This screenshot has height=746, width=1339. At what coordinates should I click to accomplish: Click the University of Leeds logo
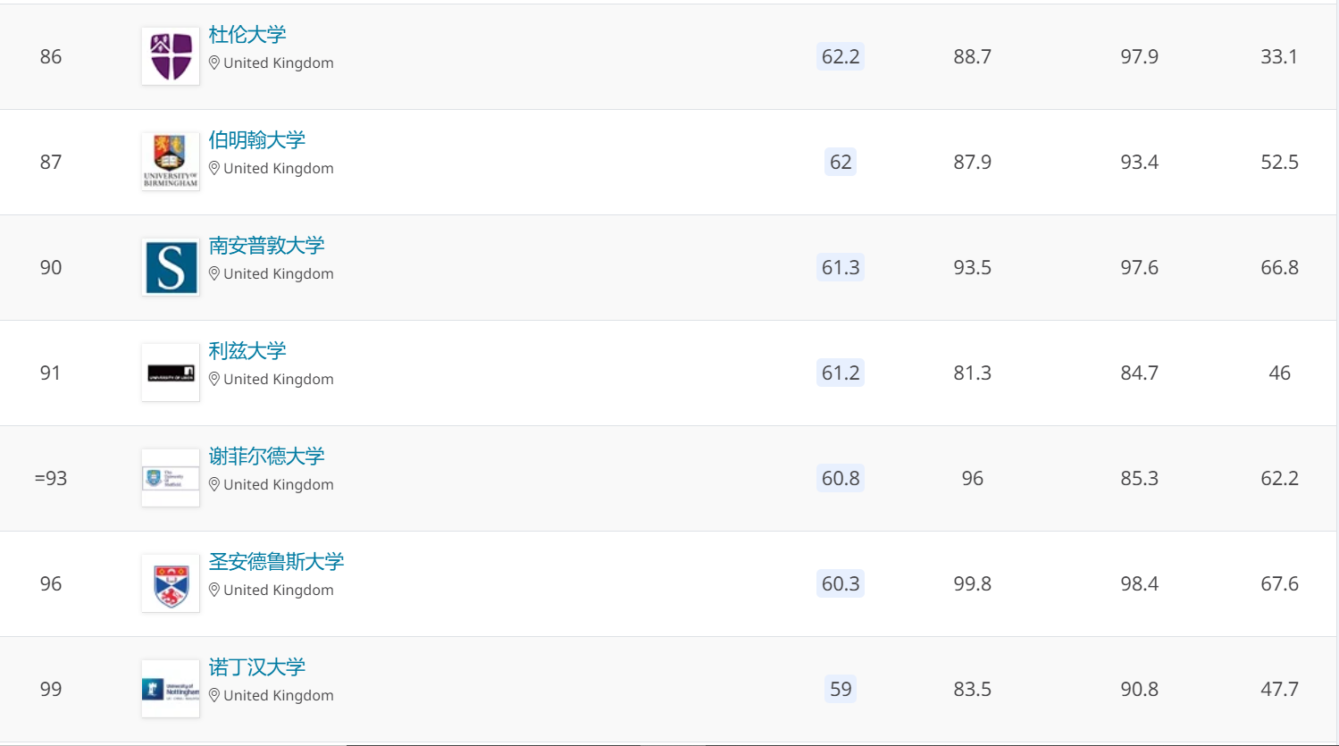tap(171, 373)
